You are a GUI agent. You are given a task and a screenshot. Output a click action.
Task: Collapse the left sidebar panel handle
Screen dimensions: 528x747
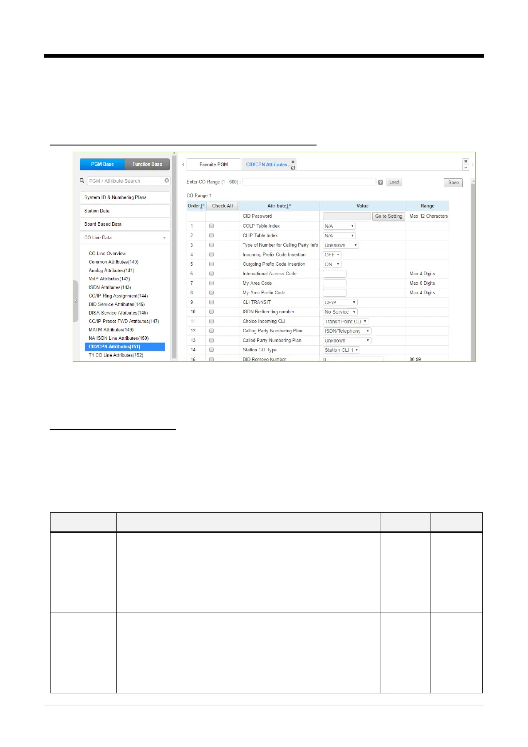click(x=76, y=302)
